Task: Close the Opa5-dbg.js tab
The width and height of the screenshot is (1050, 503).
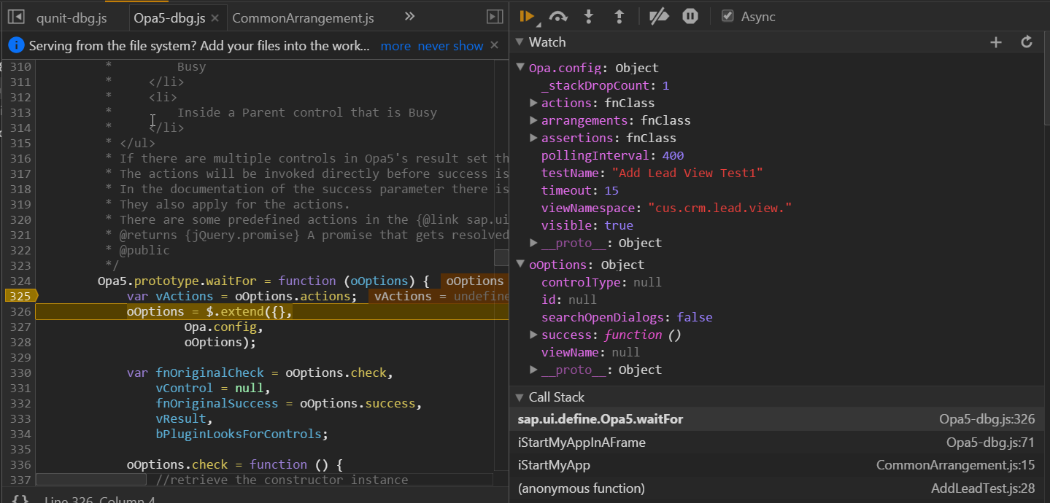Action: 215,17
